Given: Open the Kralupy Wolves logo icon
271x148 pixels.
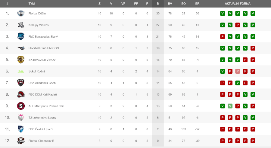Looking at the screenshot, I should point(21,25).
